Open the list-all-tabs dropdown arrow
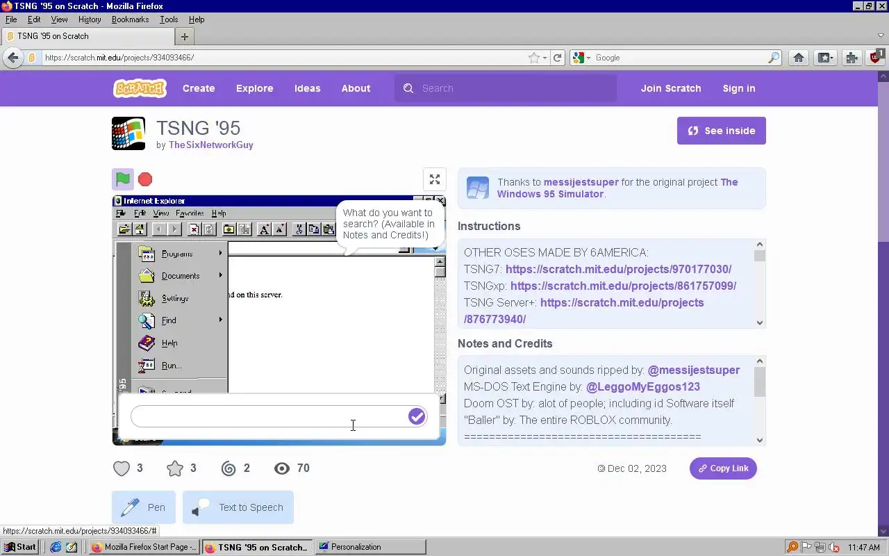This screenshot has height=556, width=889. coord(881,36)
